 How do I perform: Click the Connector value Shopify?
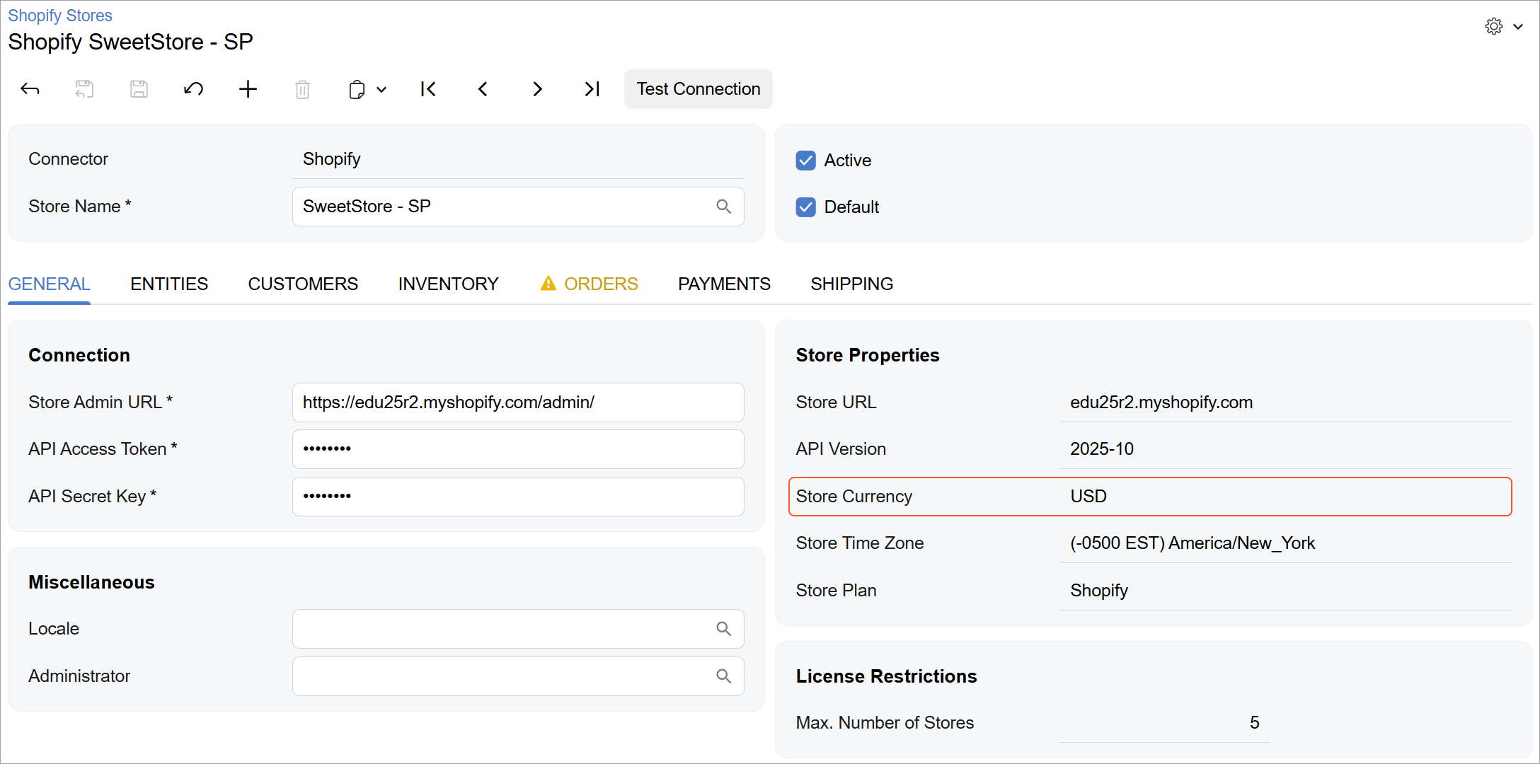click(x=332, y=159)
